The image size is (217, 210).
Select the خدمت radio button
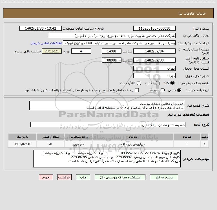[158, 83]
